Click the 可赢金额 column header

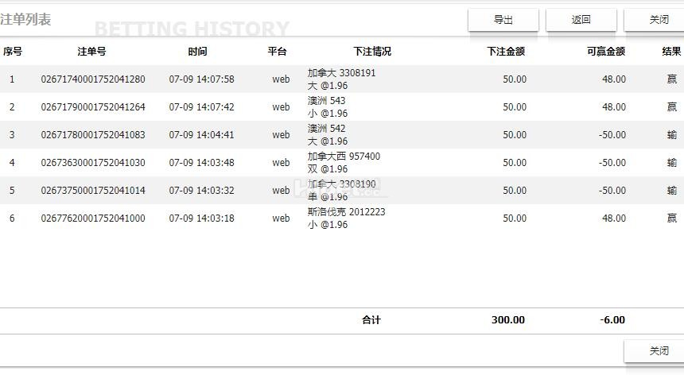click(605, 52)
